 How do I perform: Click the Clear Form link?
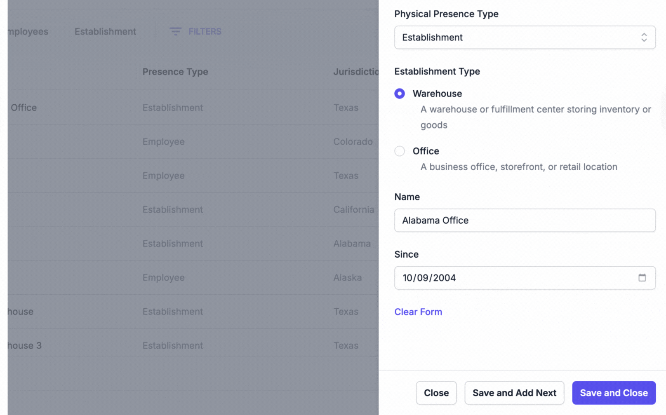tap(418, 312)
